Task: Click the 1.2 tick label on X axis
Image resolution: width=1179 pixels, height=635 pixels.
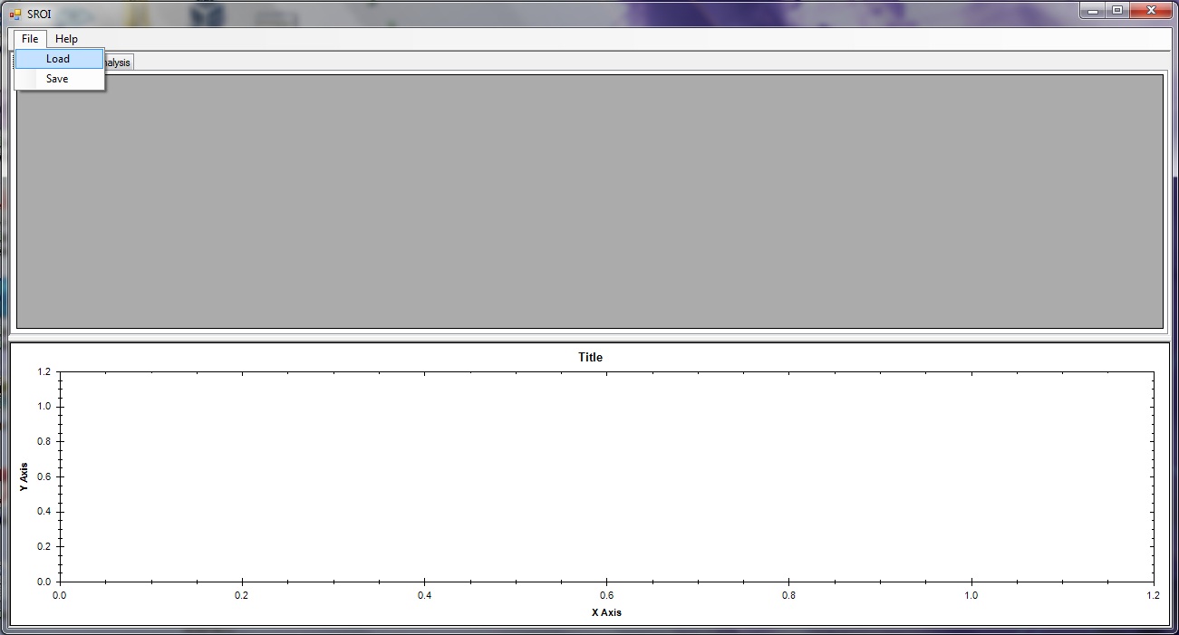Action: click(x=1153, y=595)
